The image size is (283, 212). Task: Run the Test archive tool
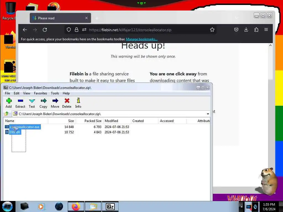pos(32,103)
